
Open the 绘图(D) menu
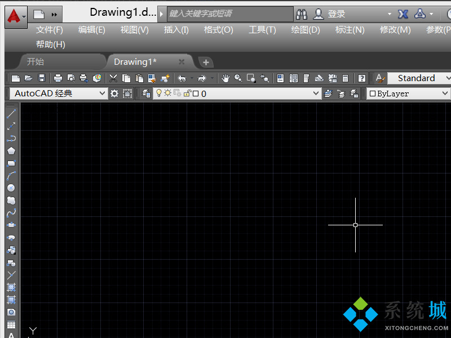coord(306,30)
